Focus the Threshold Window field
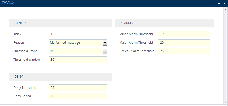This screenshot has width=228, height=106. pos(78,60)
